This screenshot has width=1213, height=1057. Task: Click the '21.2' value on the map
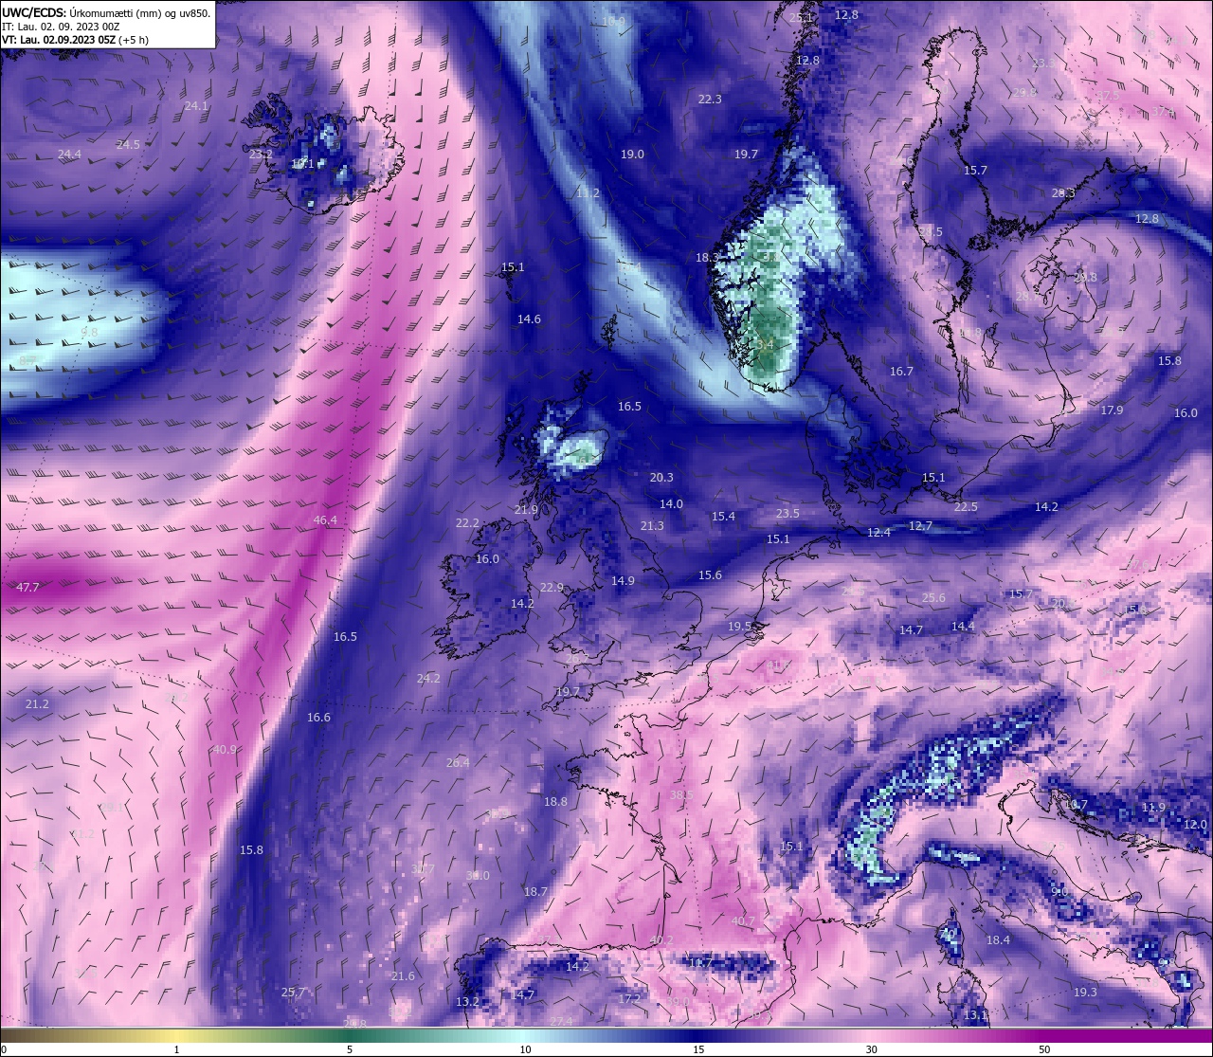tap(37, 704)
